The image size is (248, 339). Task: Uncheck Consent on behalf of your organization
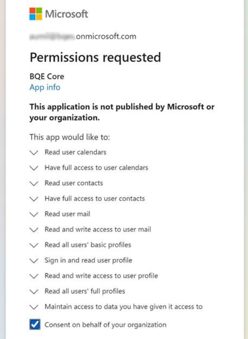click(x=35, y=324)
